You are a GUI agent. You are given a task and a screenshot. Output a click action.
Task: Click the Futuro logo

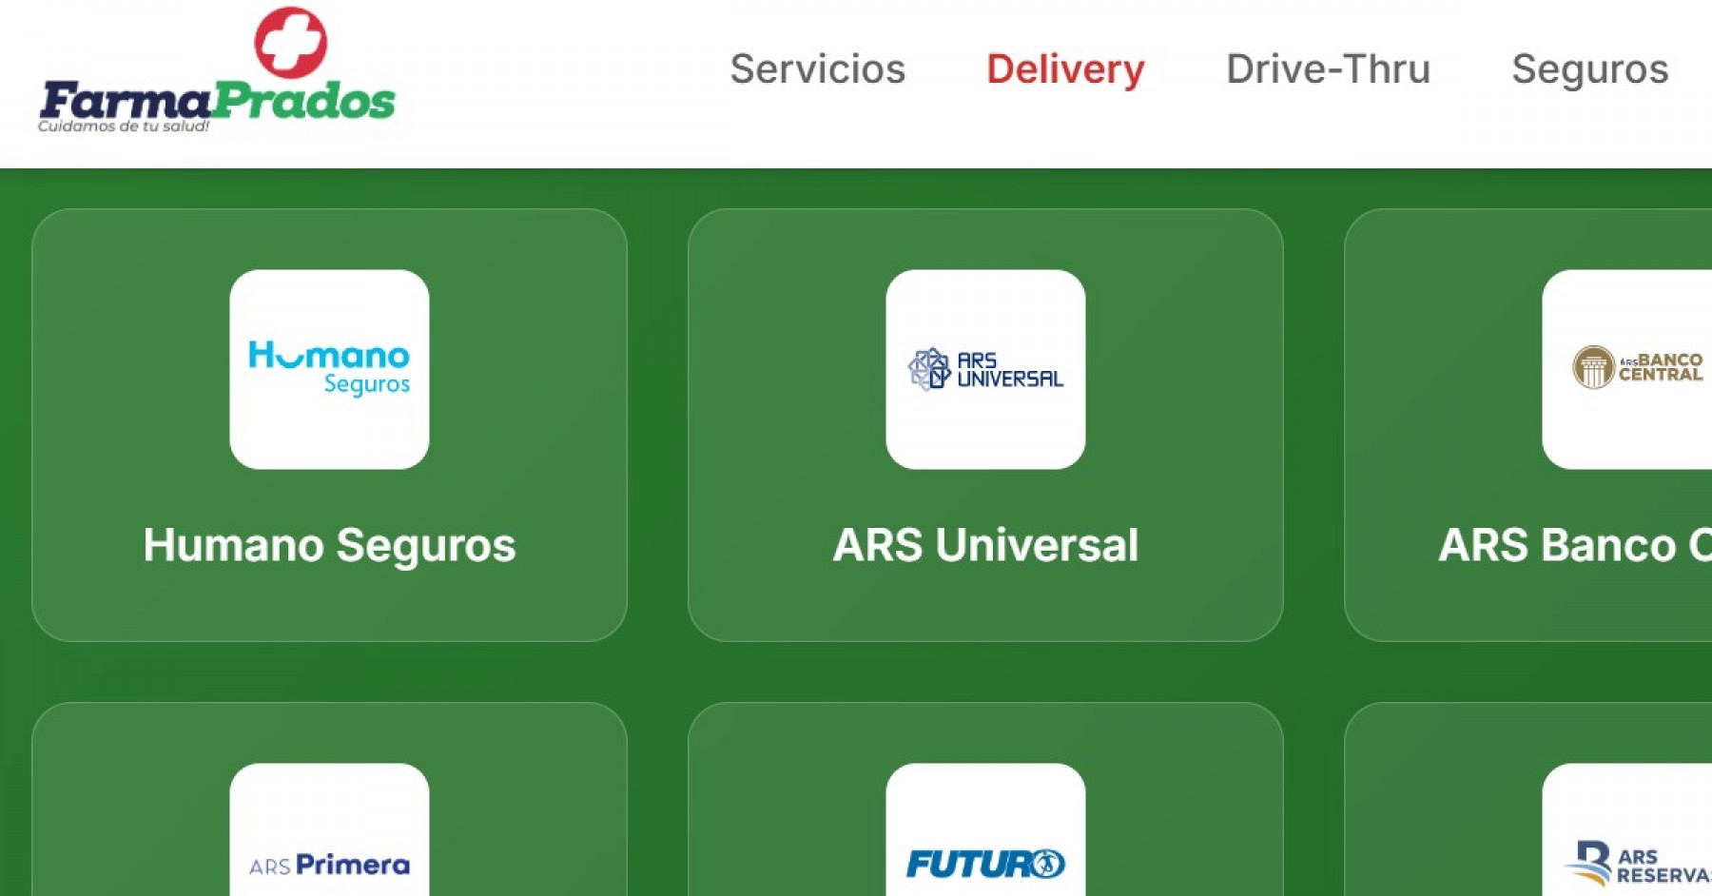pyautogui.click(x=985, y=829)
